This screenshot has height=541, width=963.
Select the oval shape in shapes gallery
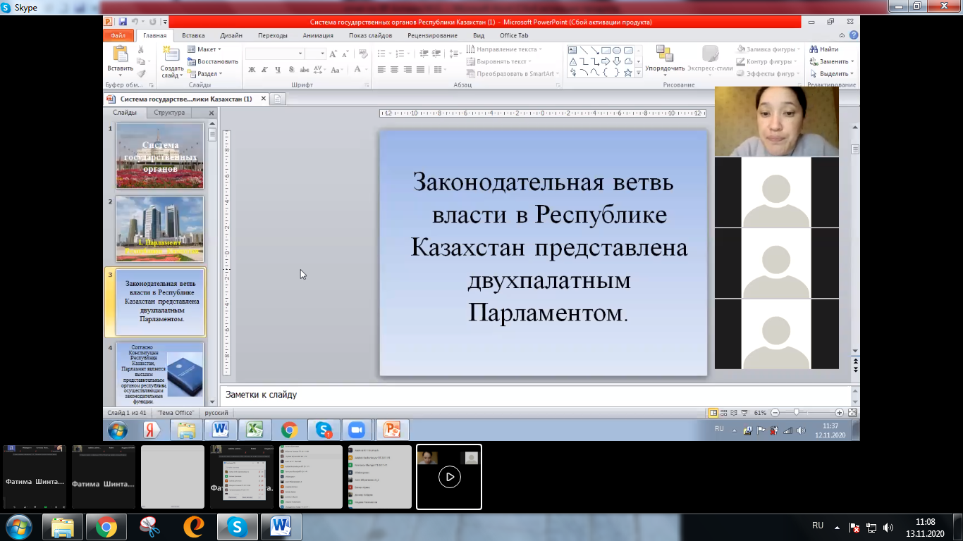click(617, 50)
